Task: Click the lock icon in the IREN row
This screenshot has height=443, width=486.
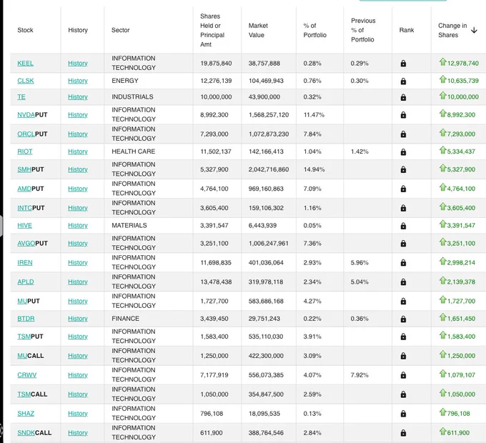Action: click(x=403, y=263)
